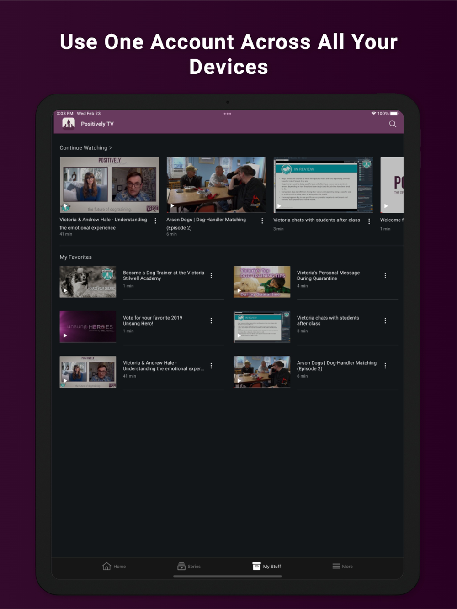Select the My Stuff tab
The height and width of the screenshot is (609, 457).
tap(267, 566)
